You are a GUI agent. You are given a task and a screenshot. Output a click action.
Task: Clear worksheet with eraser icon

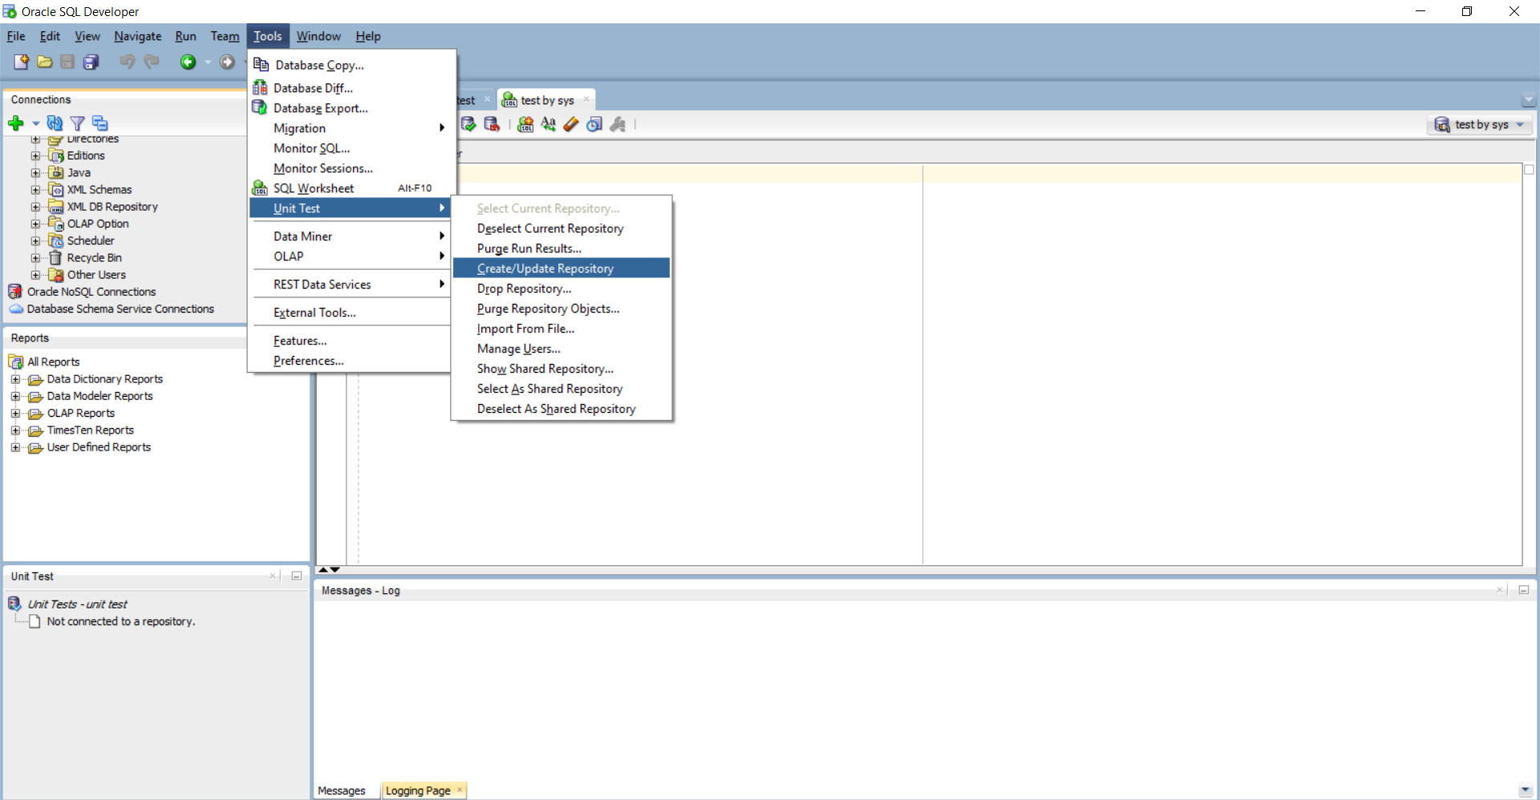571,124
